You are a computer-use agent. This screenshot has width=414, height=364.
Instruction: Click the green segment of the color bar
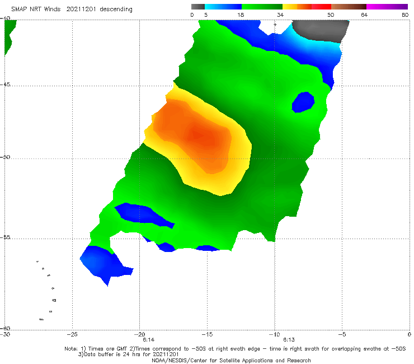click(262, 7)
